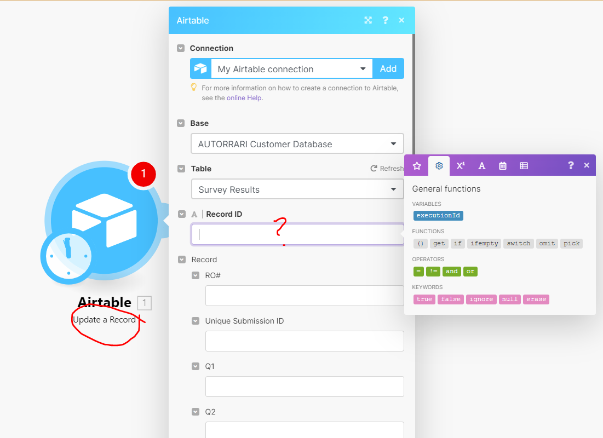Collapse the Record ID section toggle
Image resolution: width=603 pixels, height=438 pixels.
182,214
